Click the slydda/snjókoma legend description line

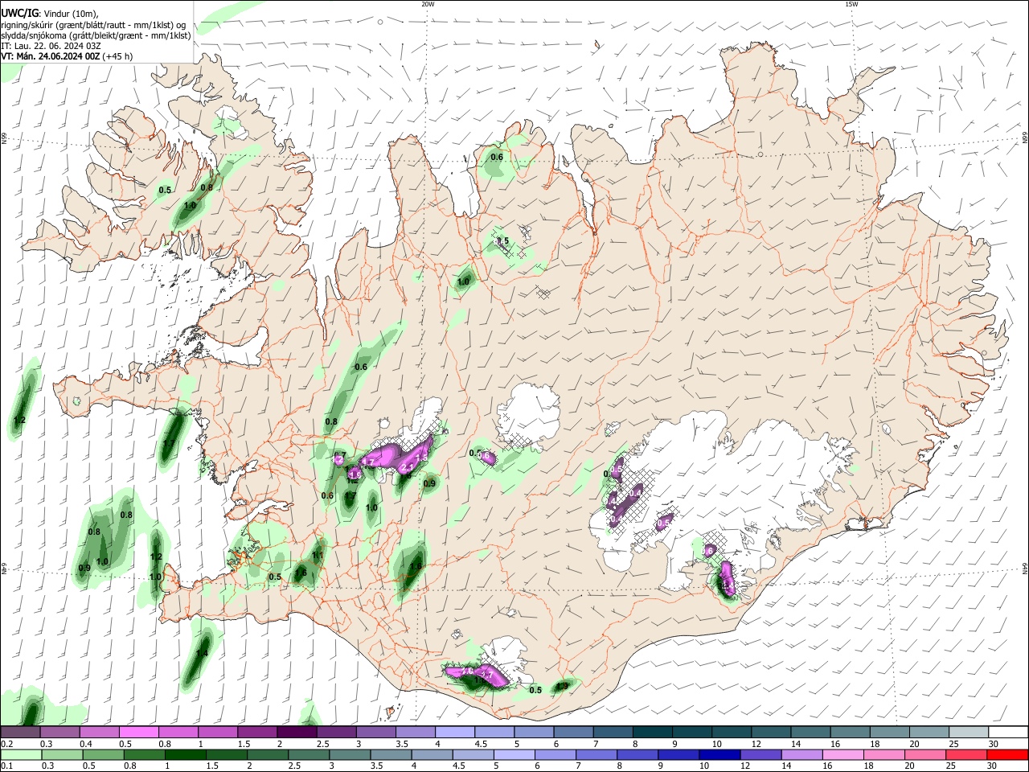[x=96, y=35]
